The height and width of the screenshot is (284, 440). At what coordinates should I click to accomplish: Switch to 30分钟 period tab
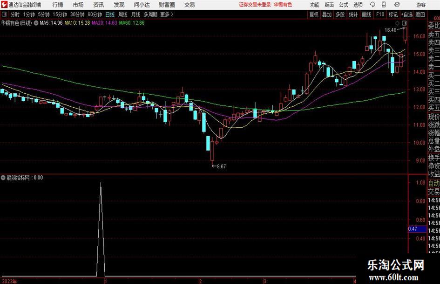(x=77, y=14)
